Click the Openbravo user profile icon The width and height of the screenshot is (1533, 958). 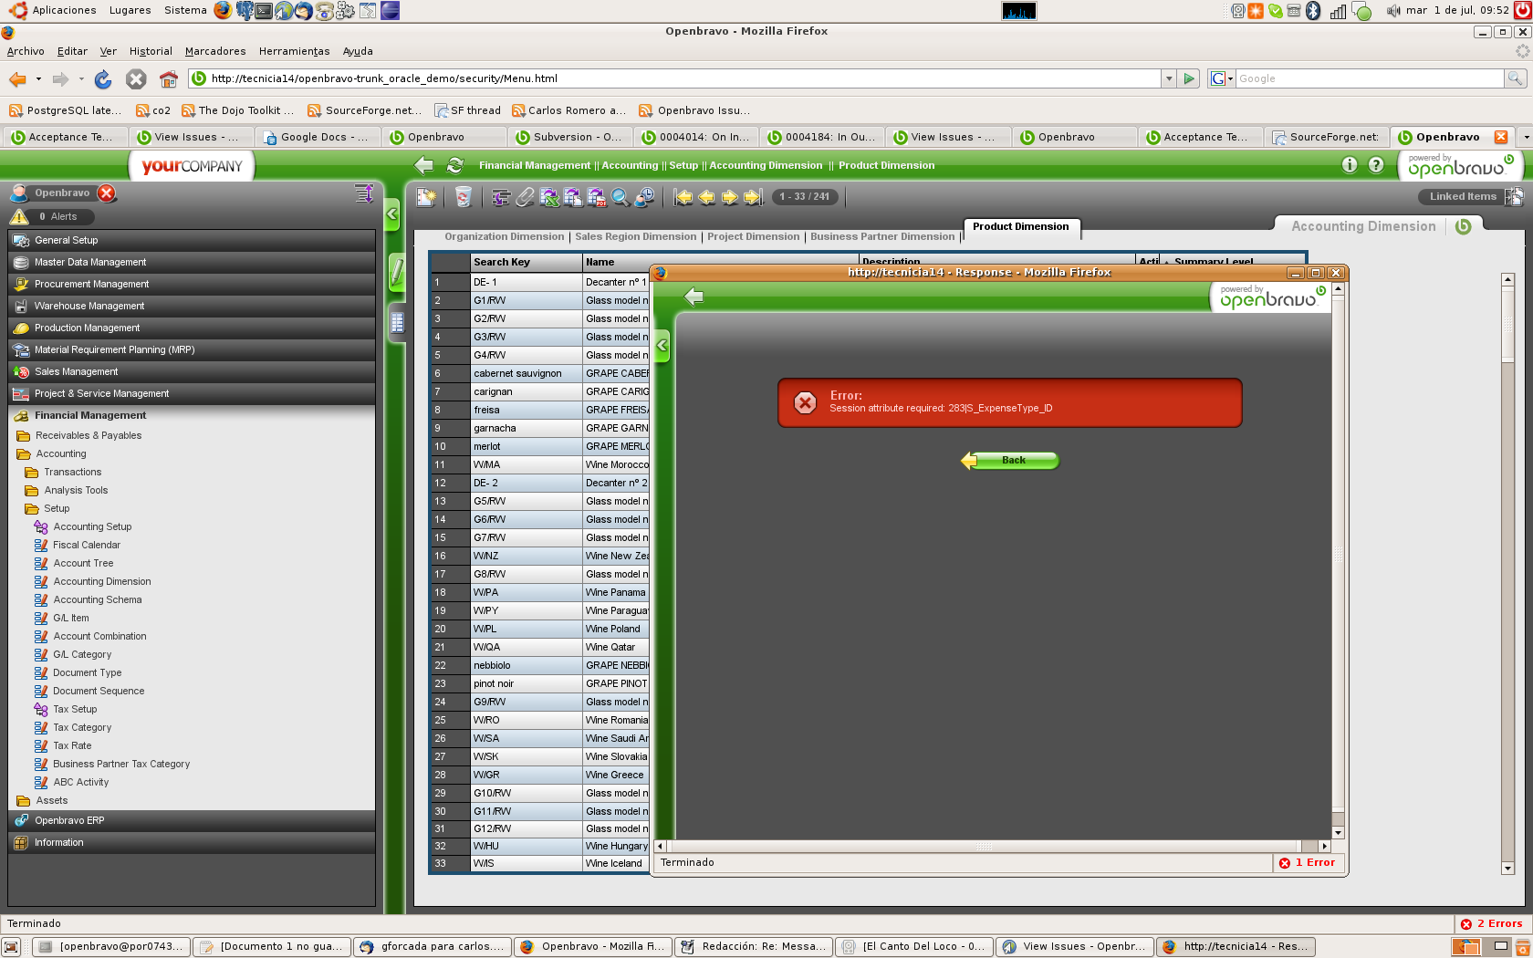pos(18,193)
